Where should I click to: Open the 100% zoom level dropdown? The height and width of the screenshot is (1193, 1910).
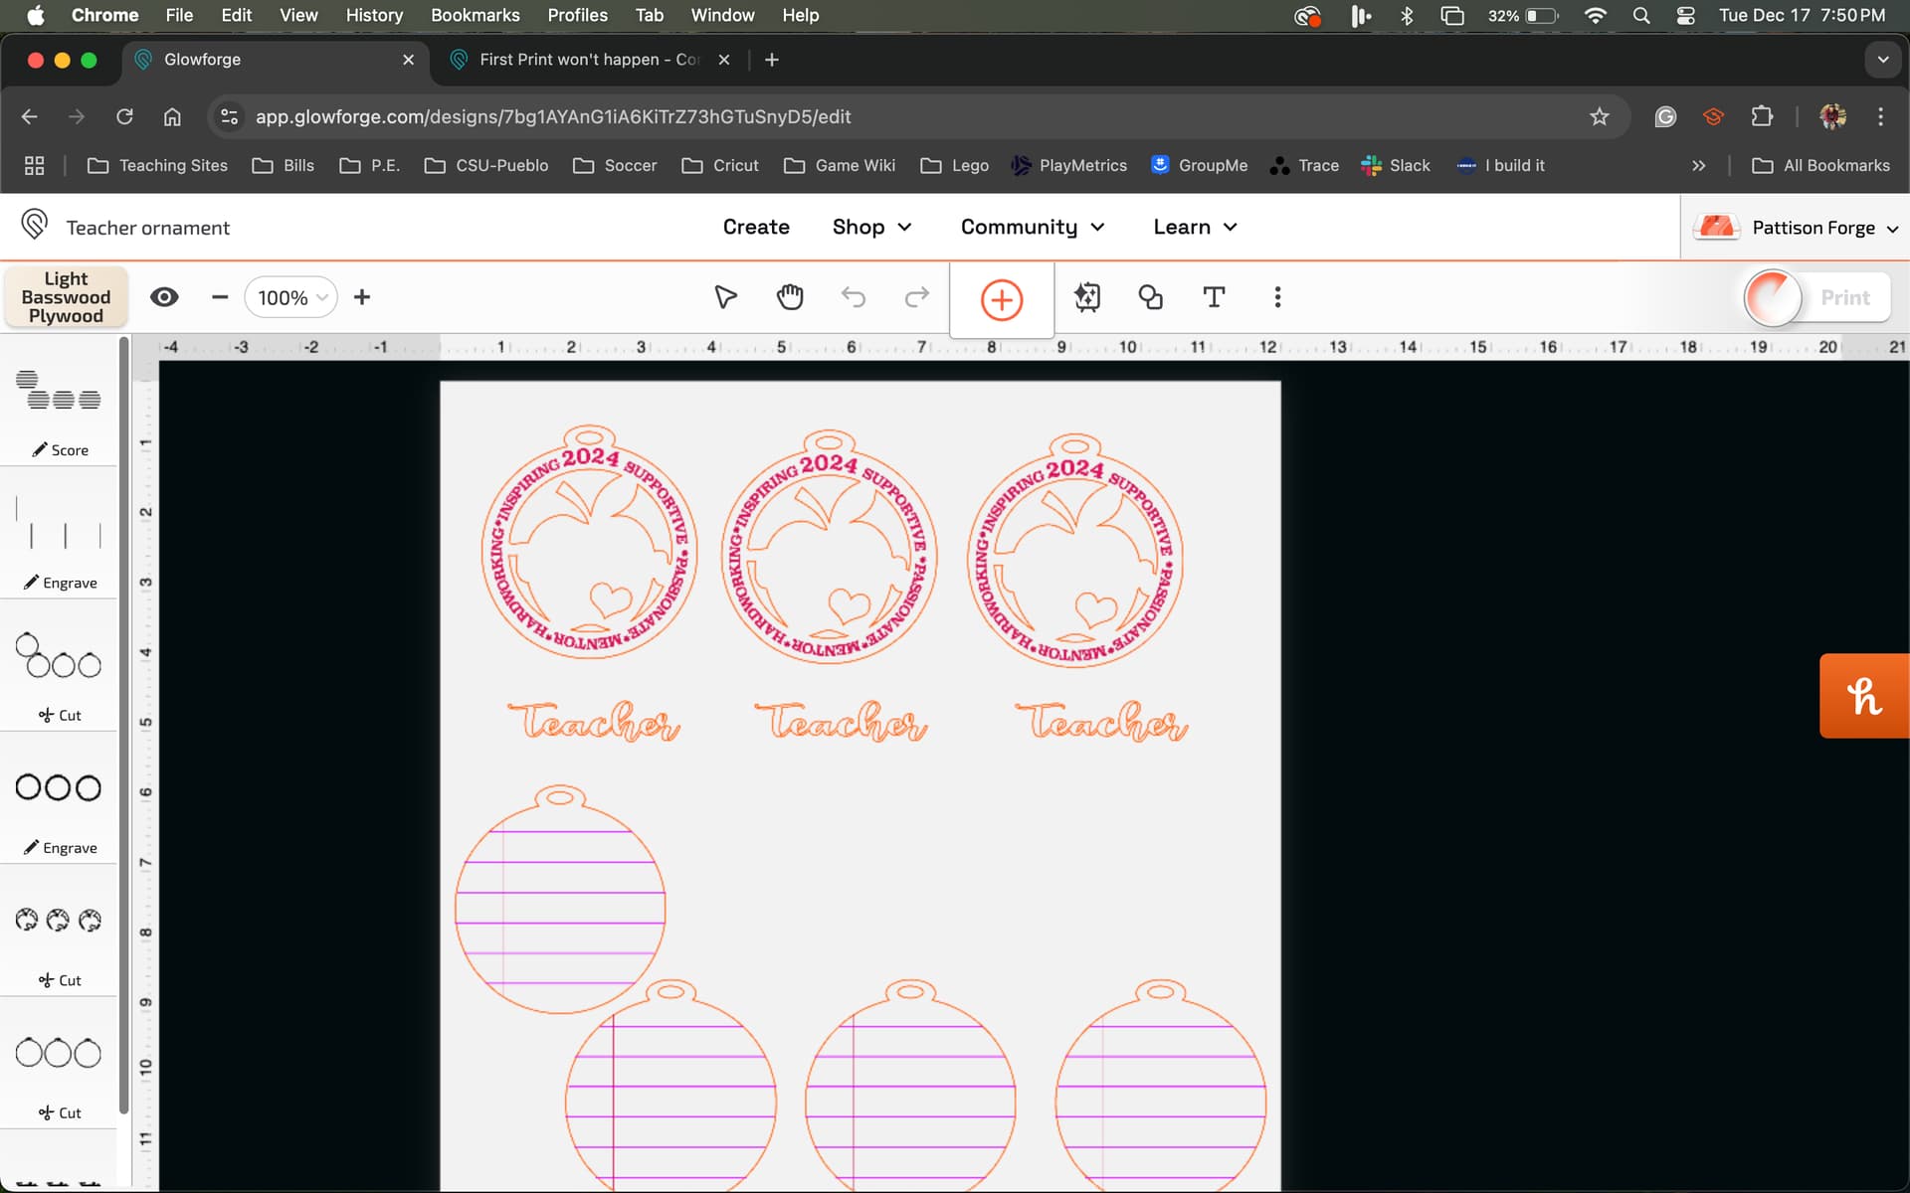coord(291,297)
